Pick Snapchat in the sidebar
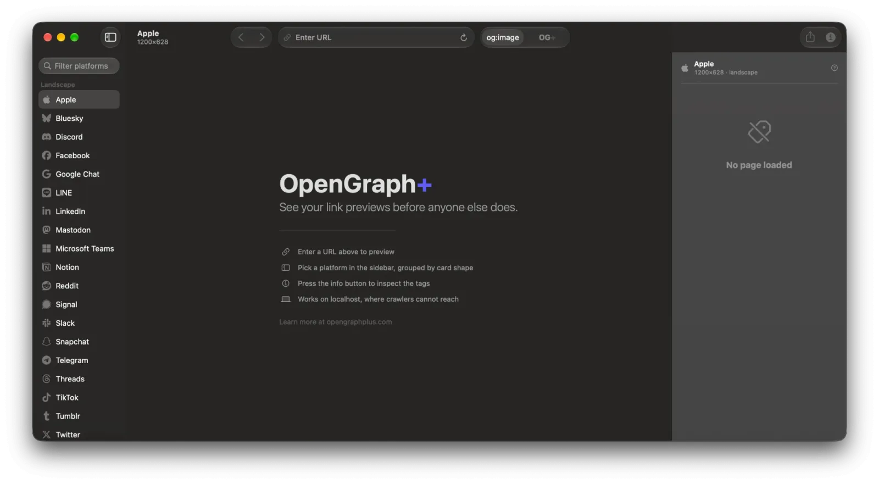This screenshot has width=879, height=484. [79, 342]
